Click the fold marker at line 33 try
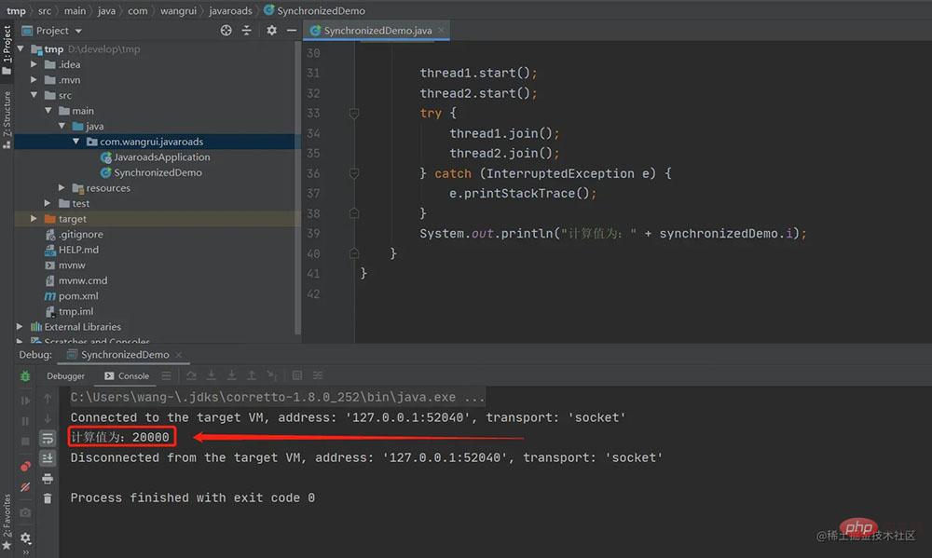Viewport: 932px width, 558px height. 353,113
